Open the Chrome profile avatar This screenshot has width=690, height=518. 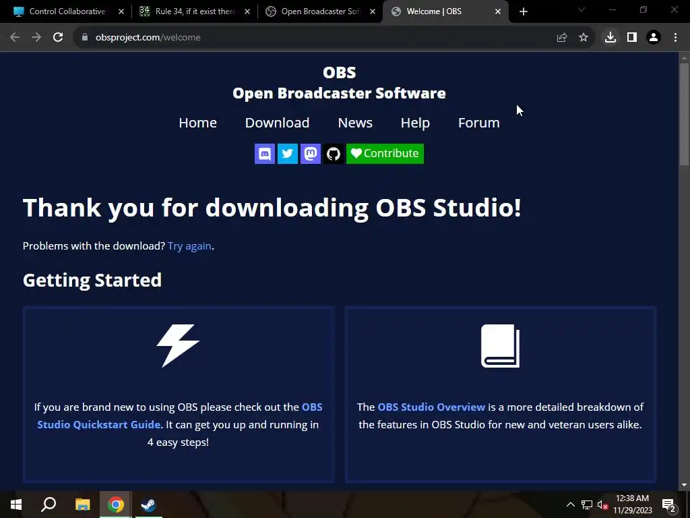pos(654,38)
